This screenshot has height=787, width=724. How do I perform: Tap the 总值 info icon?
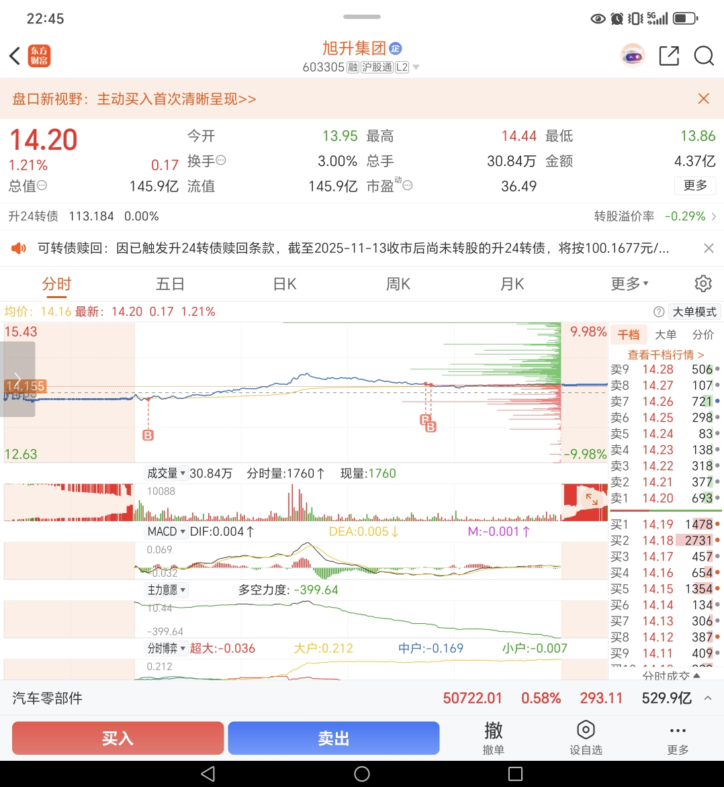(x=42, y=186)
